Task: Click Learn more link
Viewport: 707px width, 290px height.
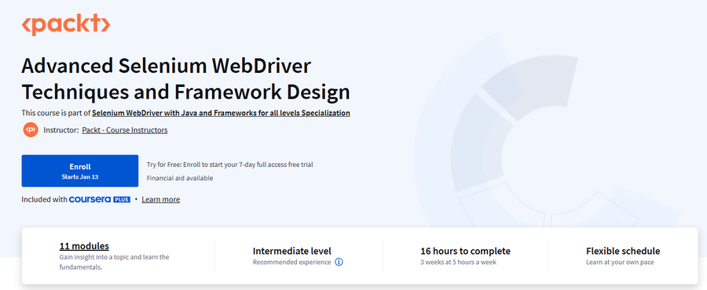Action: [160, 199]
